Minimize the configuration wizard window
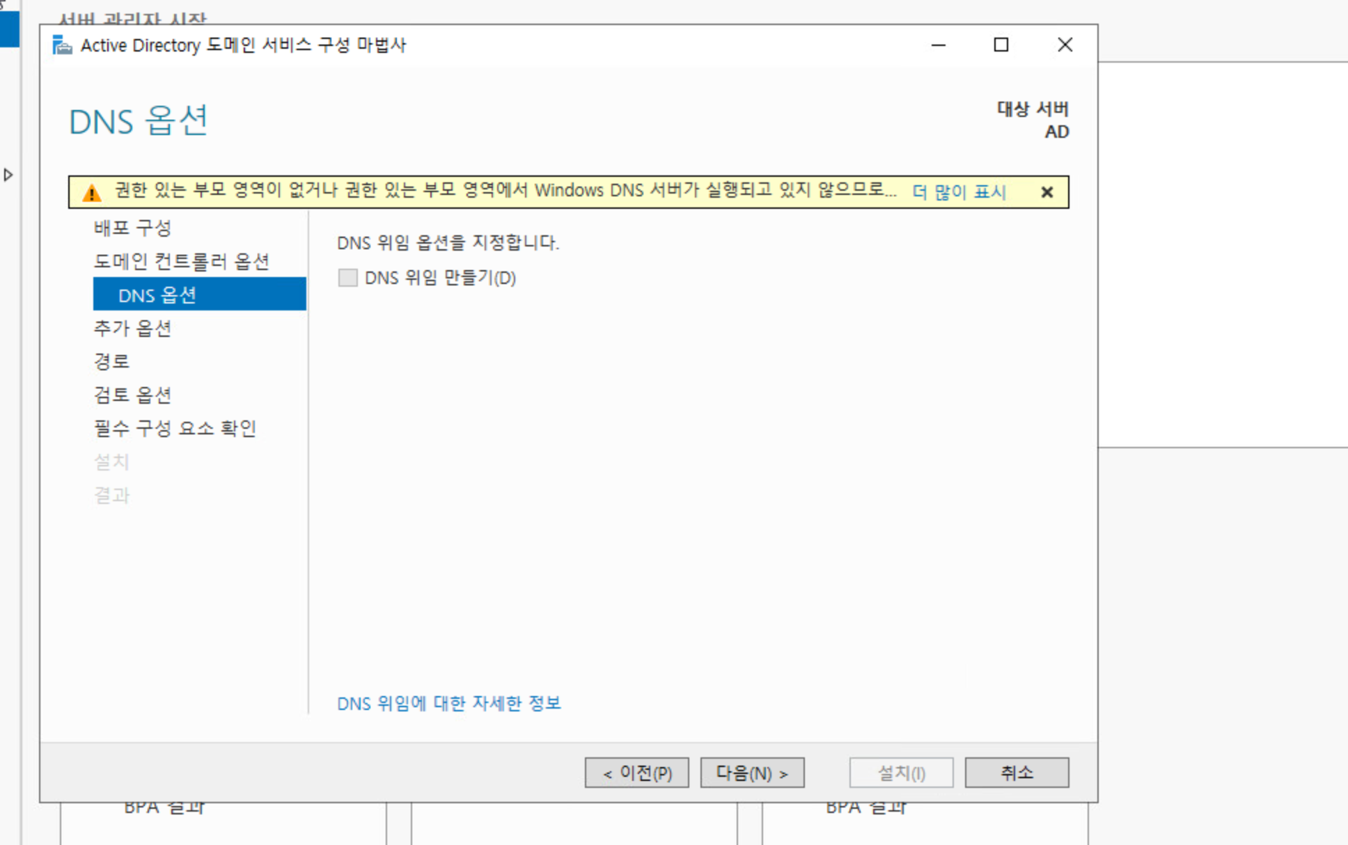This screenshot has height=845, width=1348. 938,45
